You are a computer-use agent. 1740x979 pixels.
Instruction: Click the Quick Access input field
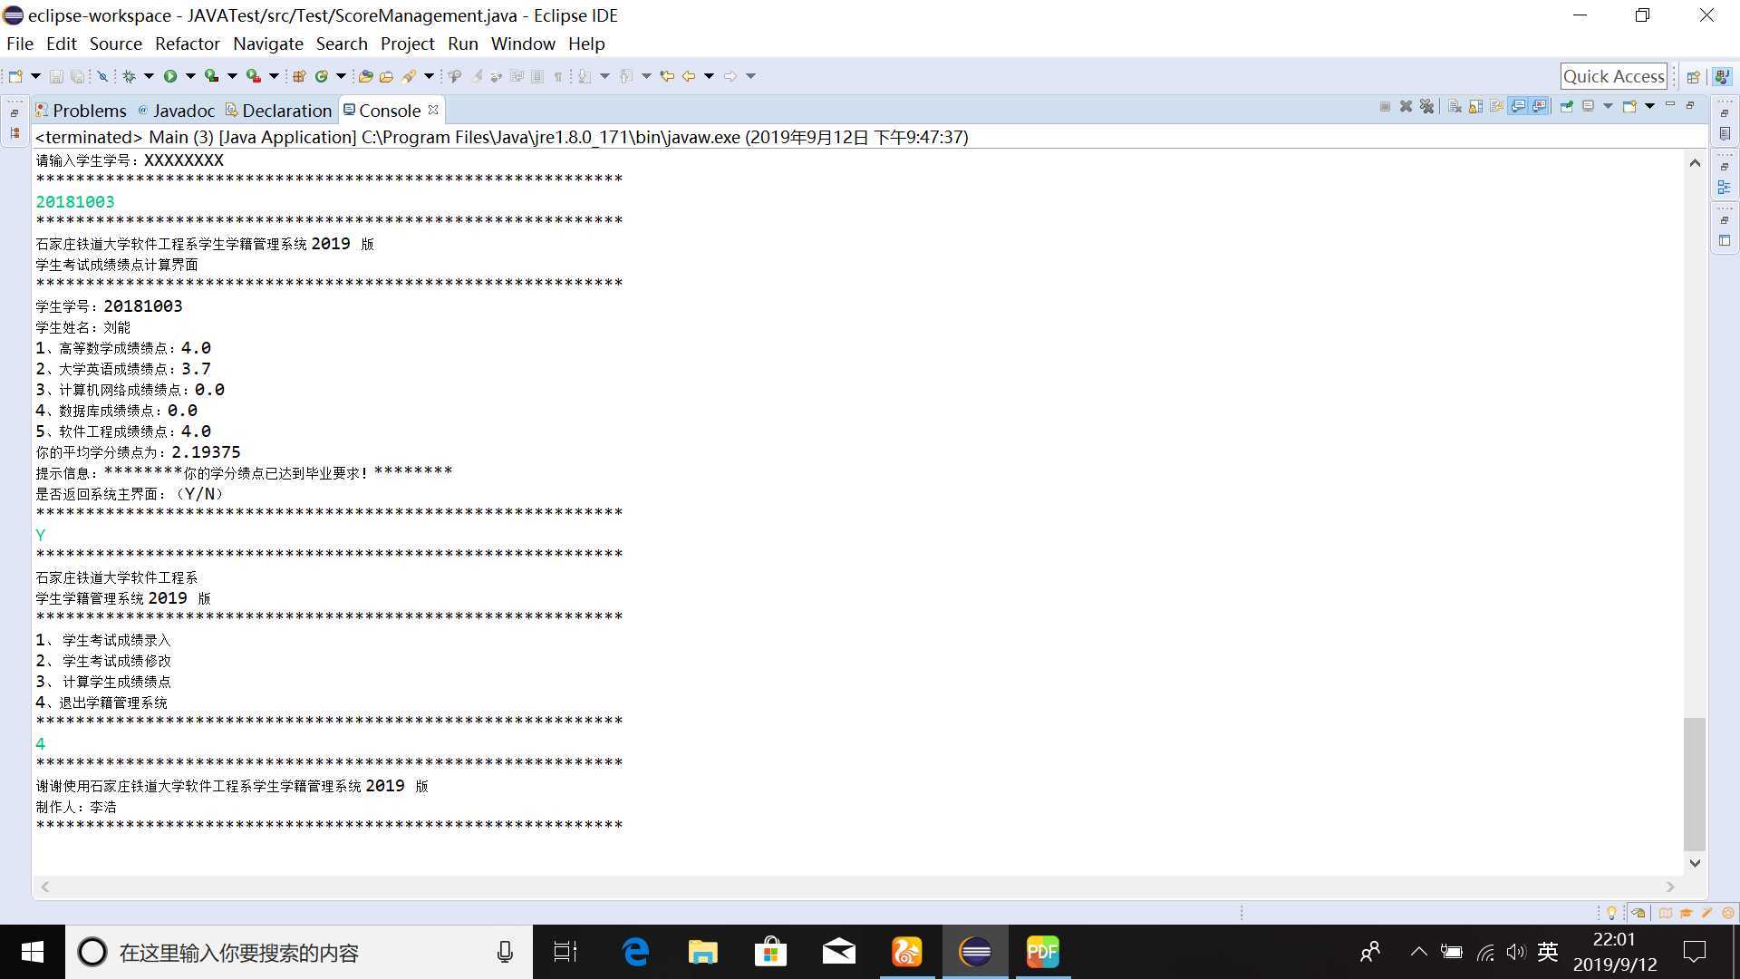point(1613,75)
